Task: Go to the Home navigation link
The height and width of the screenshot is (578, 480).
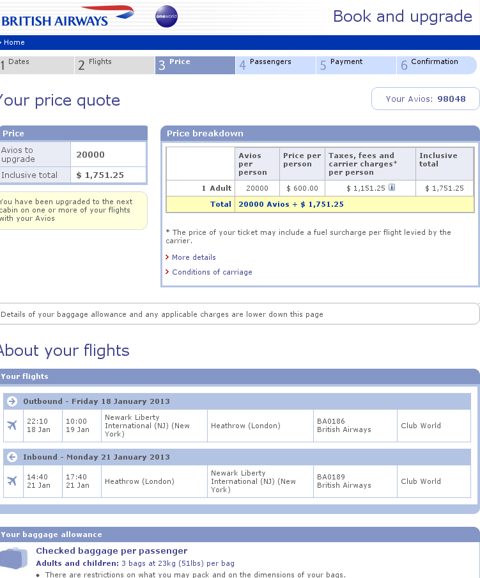Action: 14,42
